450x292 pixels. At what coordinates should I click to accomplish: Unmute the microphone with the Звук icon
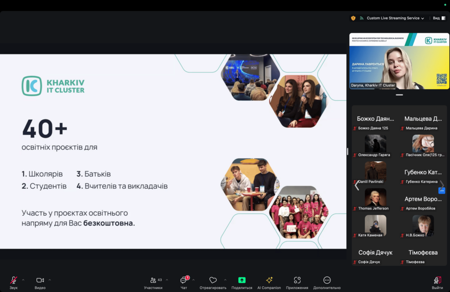pyautogui.click(x=14, y=280)
